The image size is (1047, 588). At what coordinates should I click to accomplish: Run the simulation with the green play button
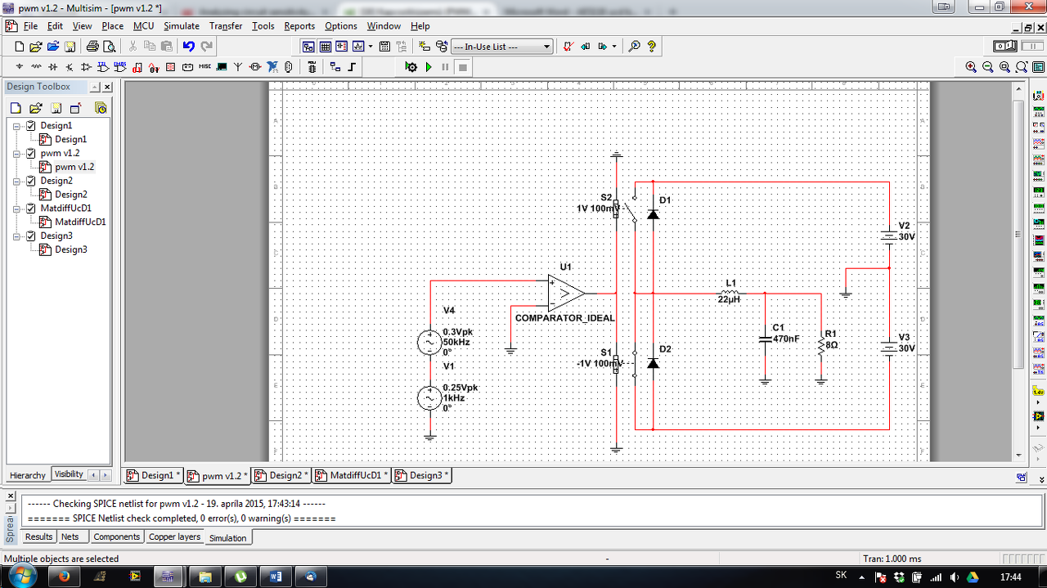tap(428, 67)
